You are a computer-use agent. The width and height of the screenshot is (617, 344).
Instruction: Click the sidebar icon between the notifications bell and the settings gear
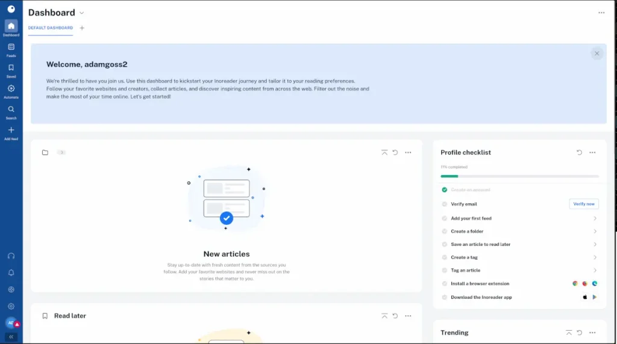click(11, 289)
